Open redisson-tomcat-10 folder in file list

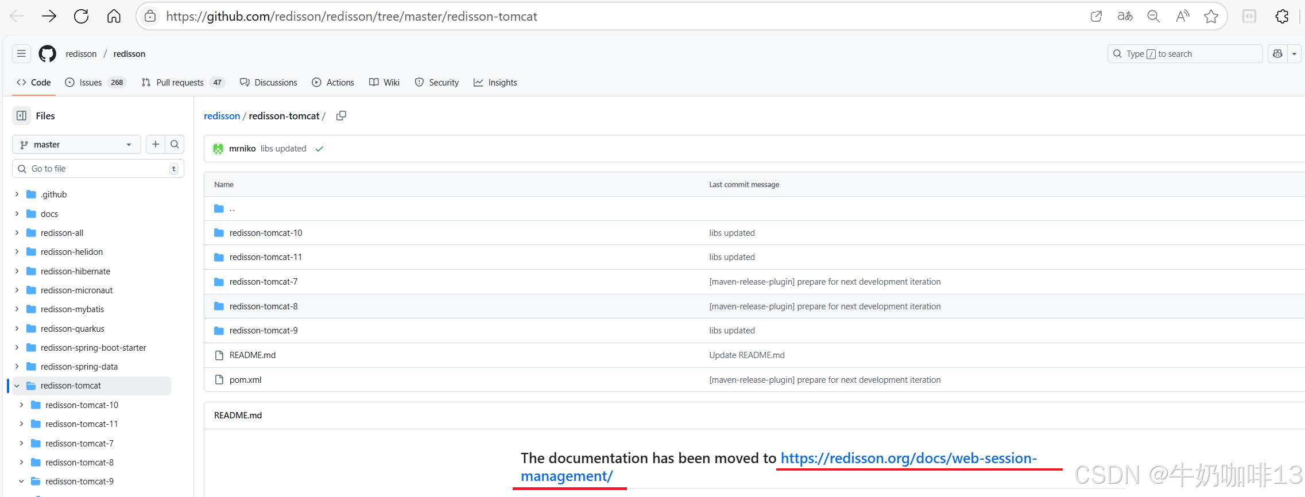pos(266,233)
